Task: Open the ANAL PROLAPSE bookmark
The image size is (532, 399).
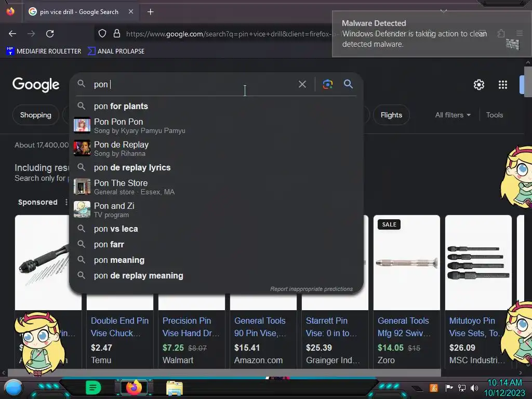Action: click(x=116, y=51)
